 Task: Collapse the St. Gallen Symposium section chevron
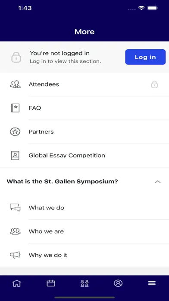[158, 182]
